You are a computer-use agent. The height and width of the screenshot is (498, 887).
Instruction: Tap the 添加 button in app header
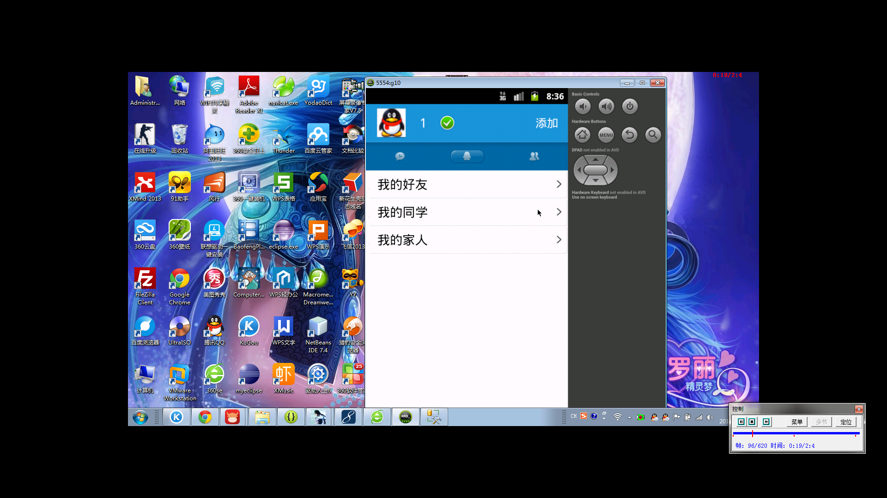pyautogui.click(x=547, y=123)
